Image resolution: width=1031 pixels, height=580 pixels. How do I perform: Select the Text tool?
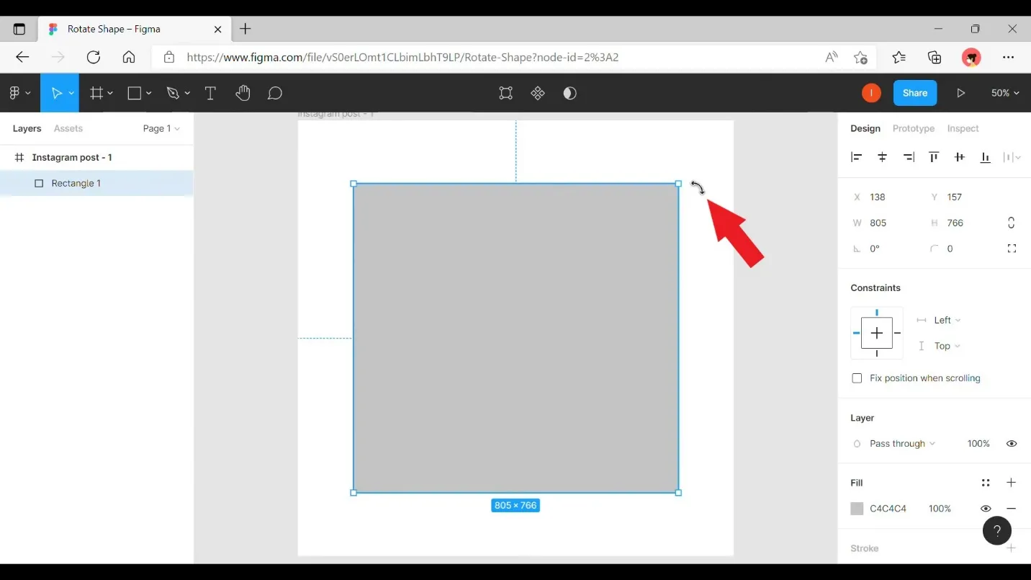210,92
